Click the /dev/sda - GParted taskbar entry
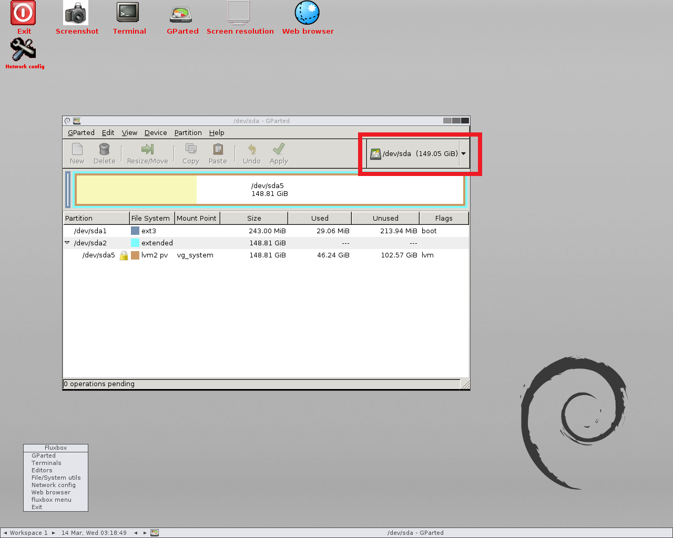The image size is (673, 538). (415, 533)
